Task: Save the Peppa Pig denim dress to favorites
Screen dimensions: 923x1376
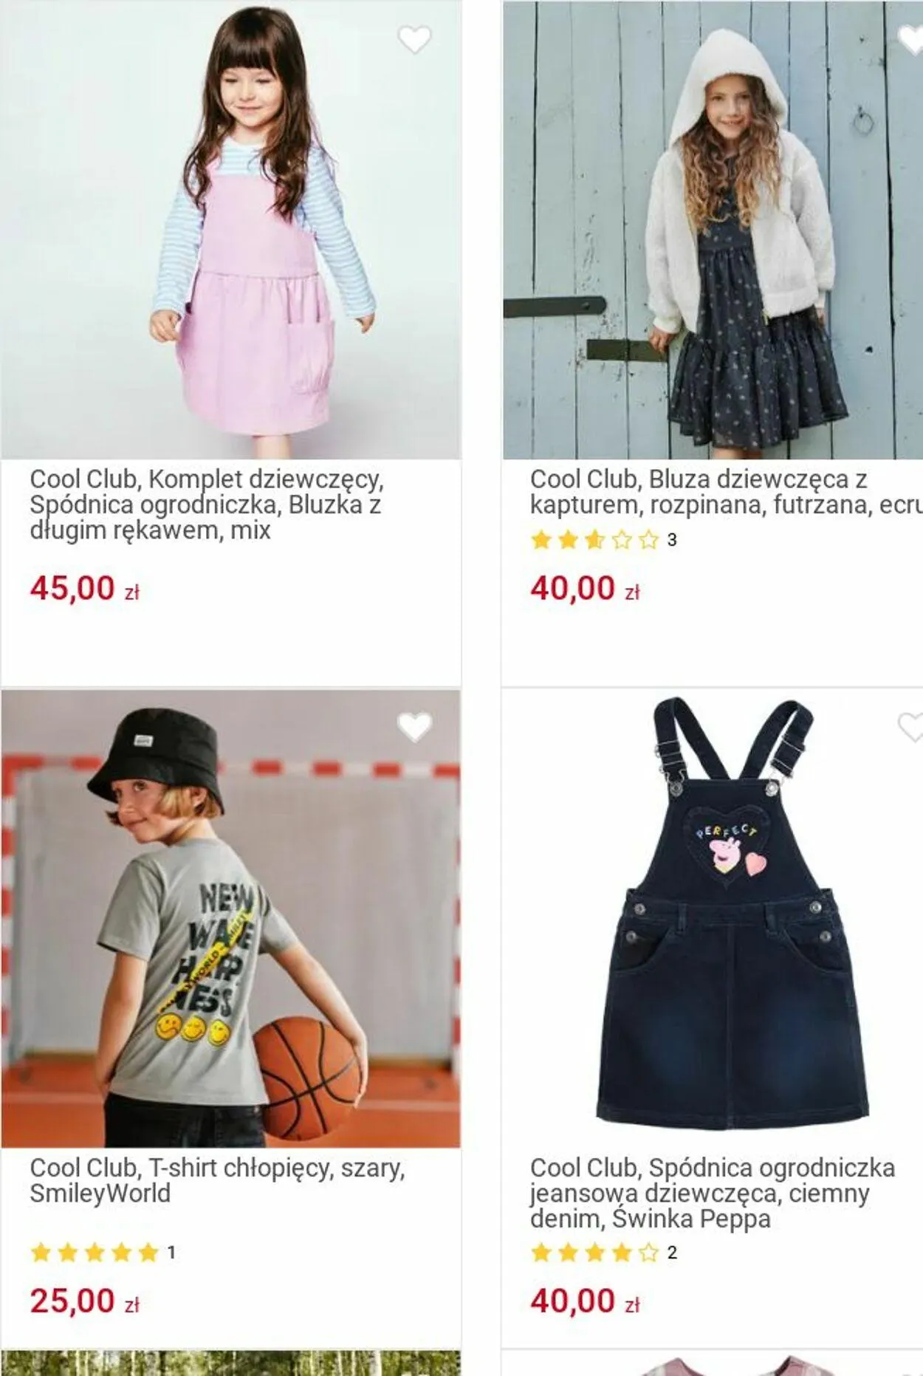Action: click(x=911, y=728)
